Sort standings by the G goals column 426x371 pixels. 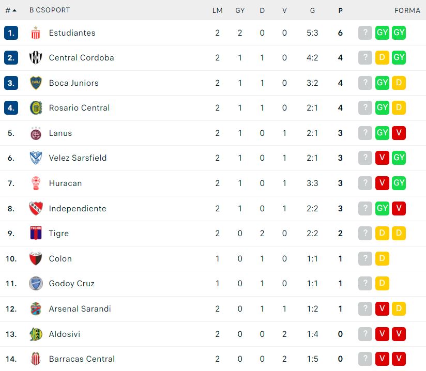pos(312,10)
